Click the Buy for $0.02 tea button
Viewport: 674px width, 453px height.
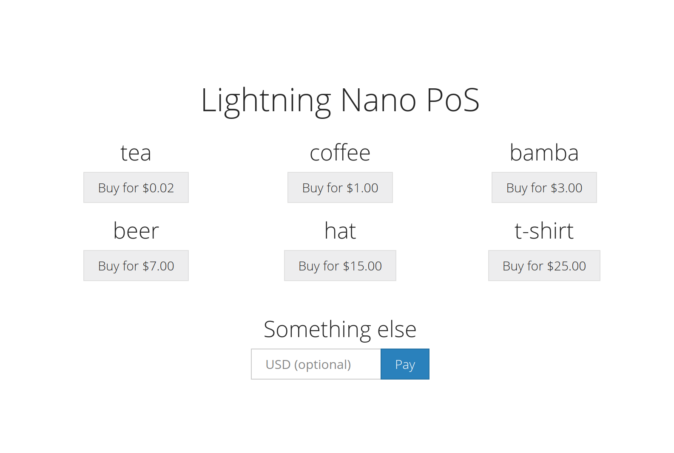coord(136,187)
